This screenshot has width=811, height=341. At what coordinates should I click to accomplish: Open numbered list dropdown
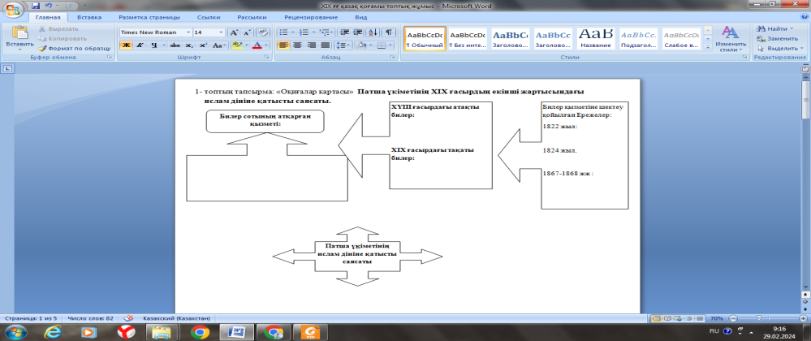[x=314, y=32]
